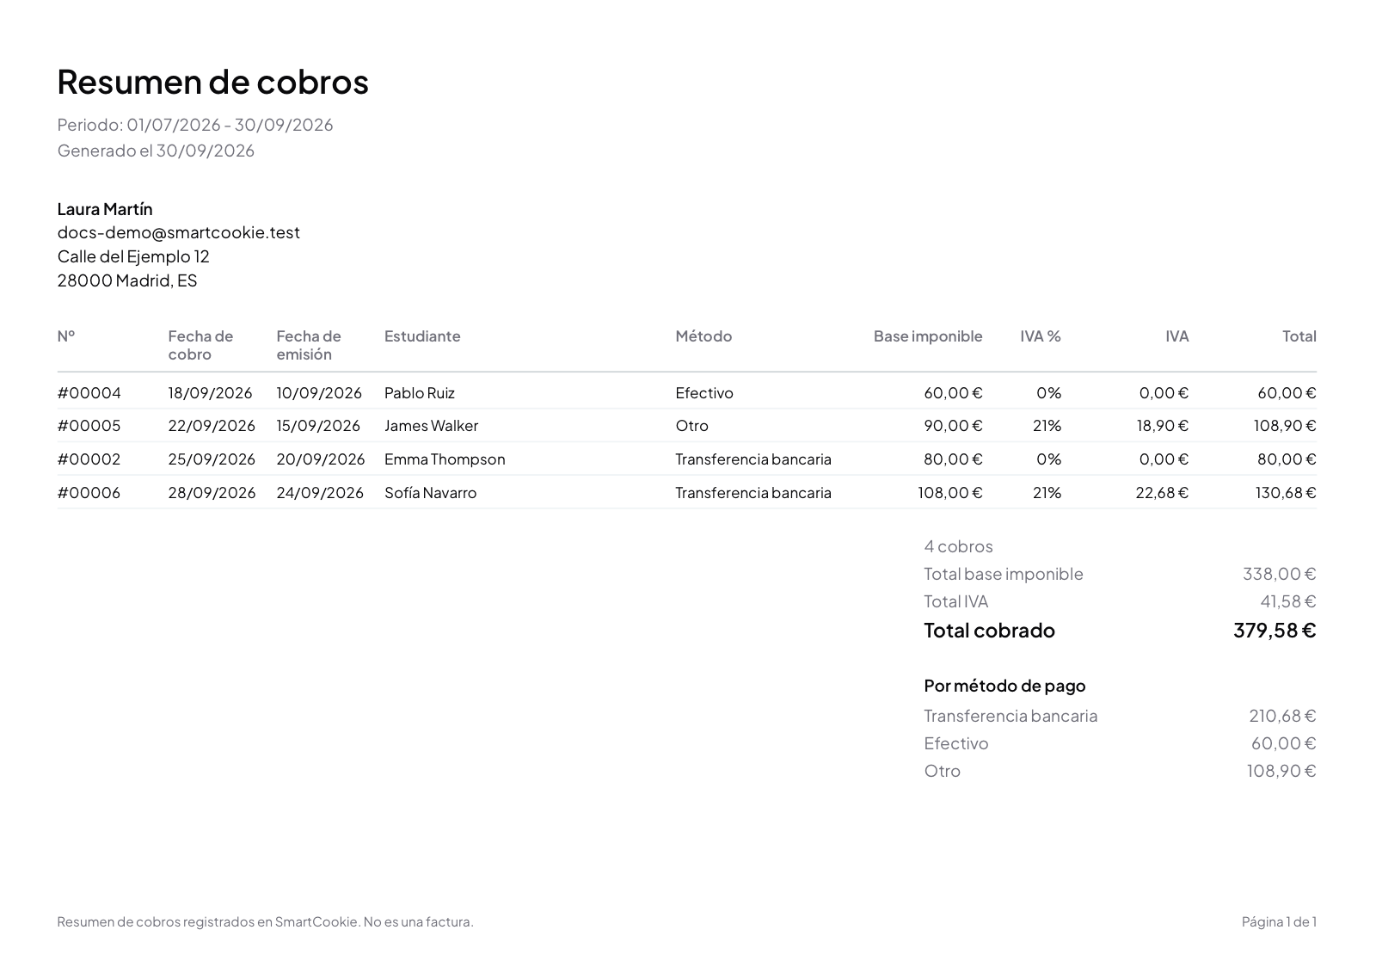This screenshot has width=1376, height=973.
Task: Click issue date 20/09/2026
Action: [321, 459]
